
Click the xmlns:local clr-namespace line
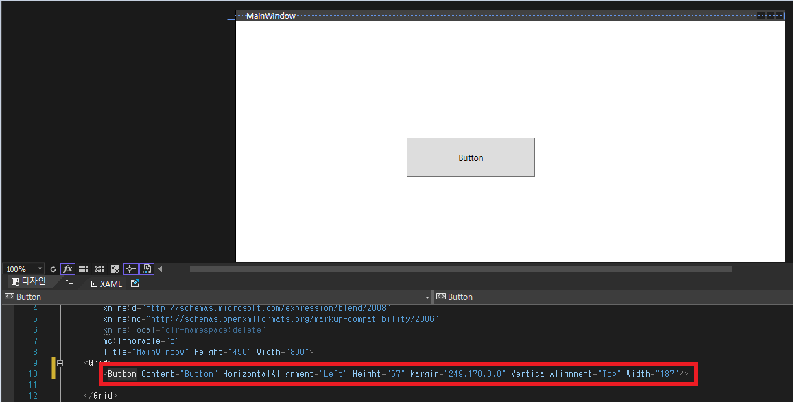coord(184,330)
